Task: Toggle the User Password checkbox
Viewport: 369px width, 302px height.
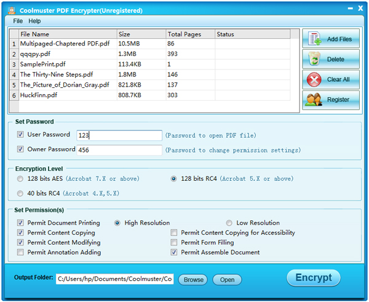Action: [21, 135]
